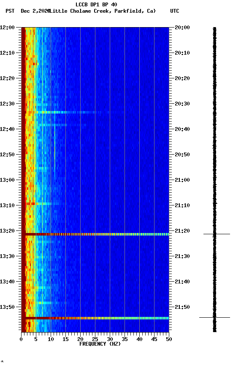Click the 12:00 PST time label
Screen dimensions: 233x366
click(7, 28)
